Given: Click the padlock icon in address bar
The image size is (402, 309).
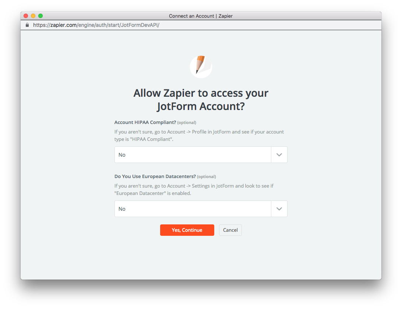Looking at the screenshot, I should 27,25.
